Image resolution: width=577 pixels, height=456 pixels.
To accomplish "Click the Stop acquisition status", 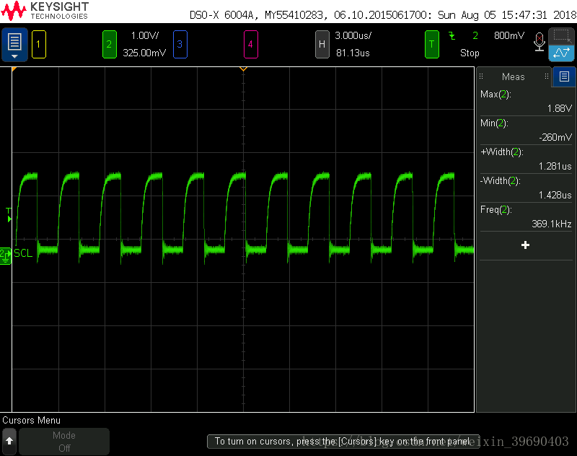I will point(470,53).
